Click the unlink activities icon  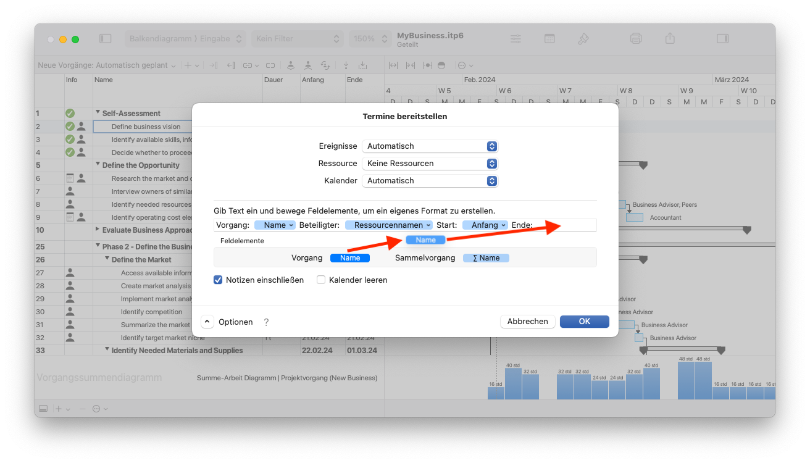270,65
